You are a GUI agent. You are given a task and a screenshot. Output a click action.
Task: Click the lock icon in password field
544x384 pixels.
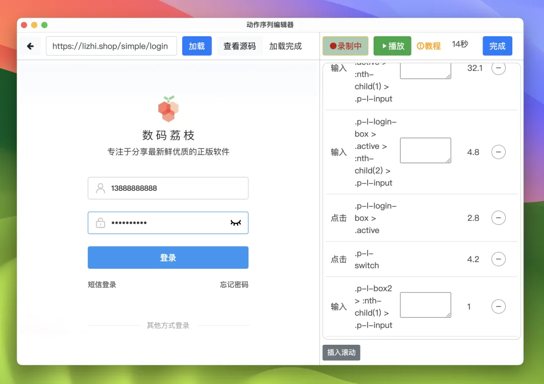(100, 223)
